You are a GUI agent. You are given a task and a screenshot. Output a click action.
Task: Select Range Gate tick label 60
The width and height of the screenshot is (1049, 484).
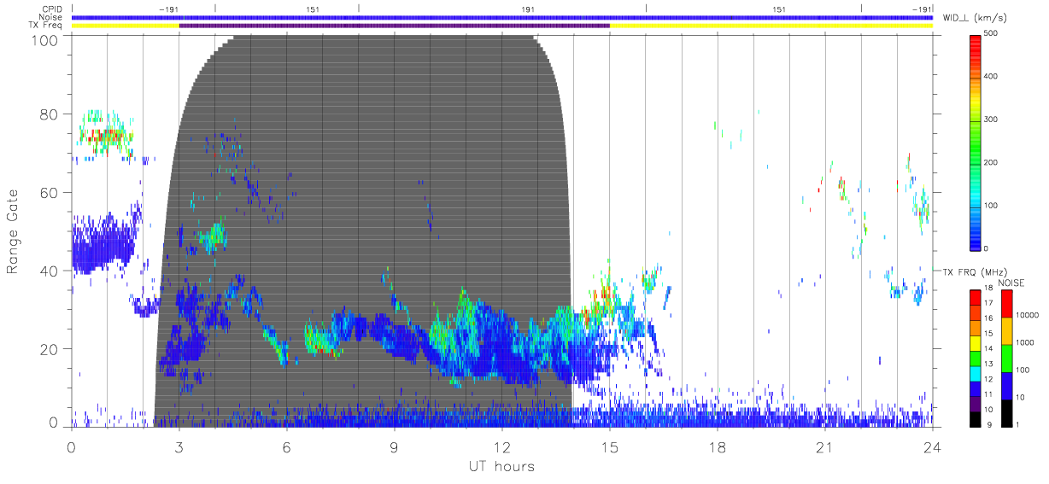pyautogui.click(x=47, y=193)
